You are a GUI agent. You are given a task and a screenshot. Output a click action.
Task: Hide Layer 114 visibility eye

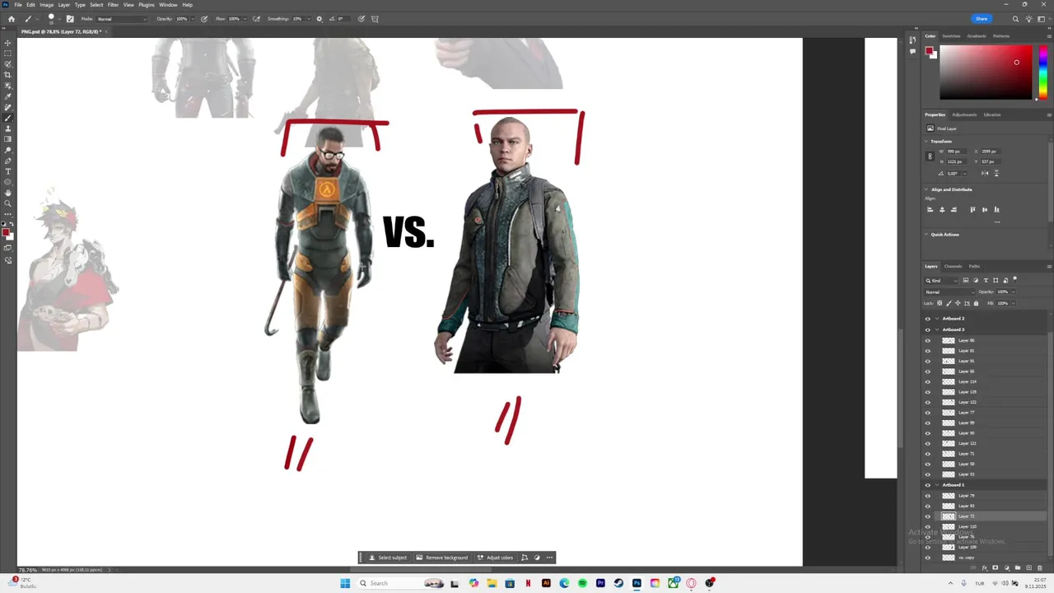coord(928,381)
